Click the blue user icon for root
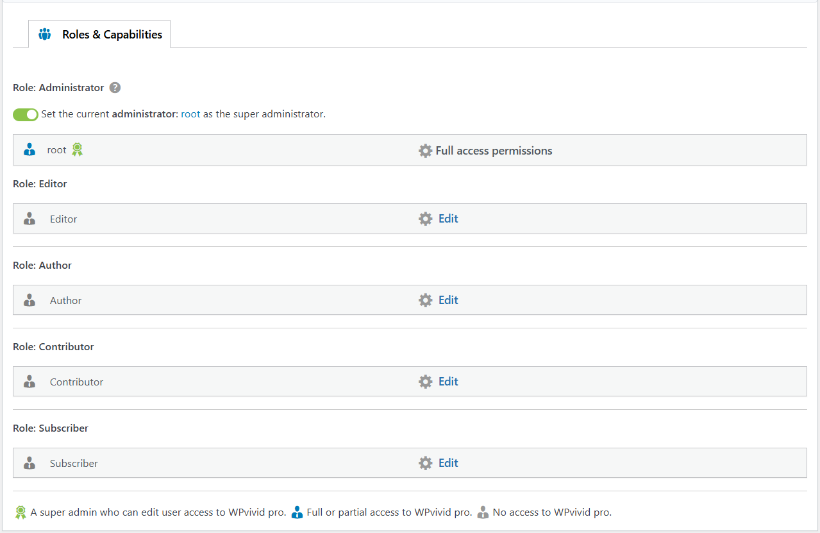The height and width of the screenshot is (533, 820). (x=29, y=150)
